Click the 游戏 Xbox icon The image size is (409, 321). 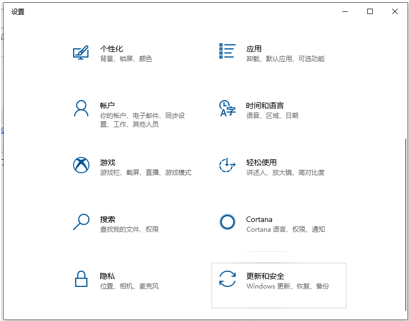tap(81, 165)
